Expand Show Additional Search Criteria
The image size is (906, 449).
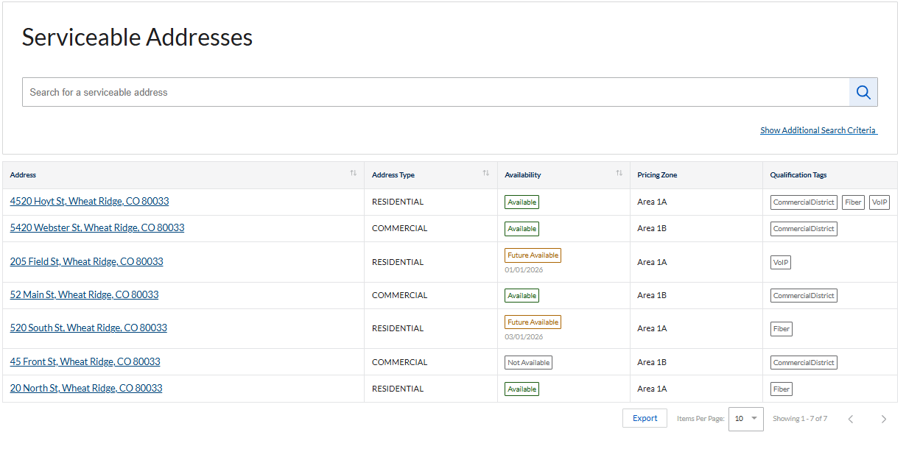point(818,130)
